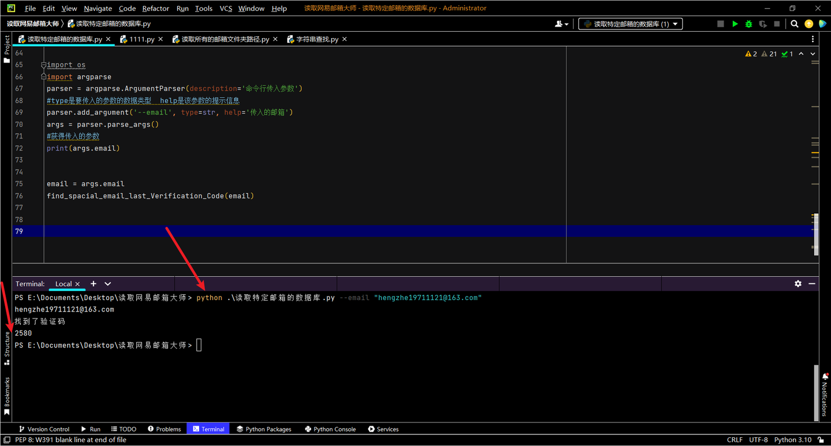Open the Notifications side panel
This screenshot has width=831, height=446.
[825, 395]
